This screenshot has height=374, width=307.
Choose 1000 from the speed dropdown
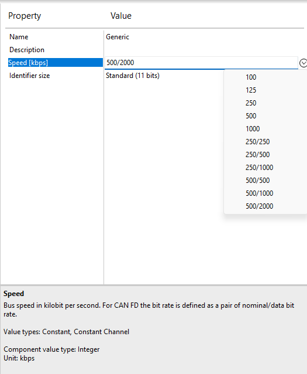click(x=265, y=129)
